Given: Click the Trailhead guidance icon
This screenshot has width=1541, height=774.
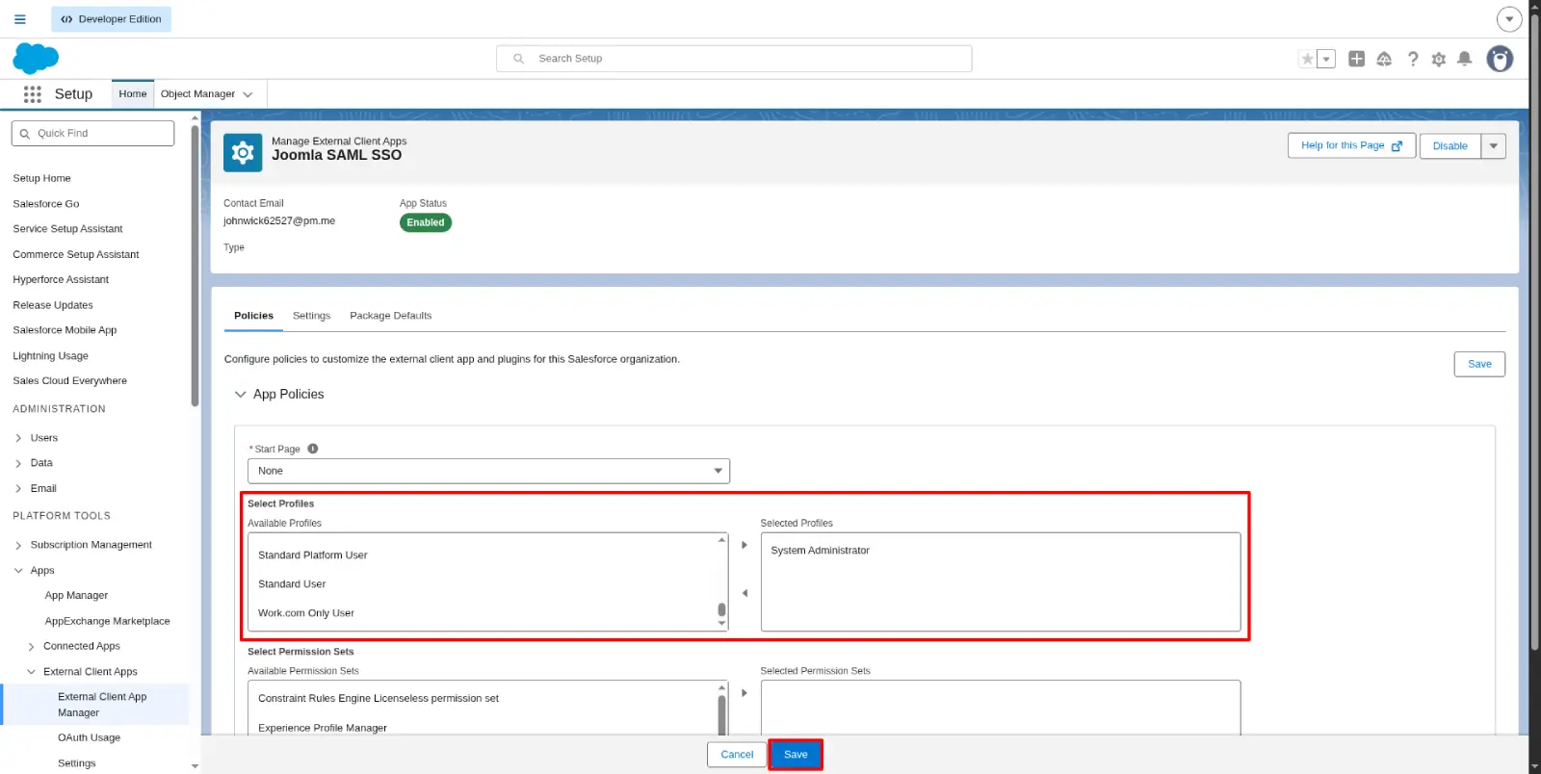Looking at the screenshot, I should tap(1384, 59).
